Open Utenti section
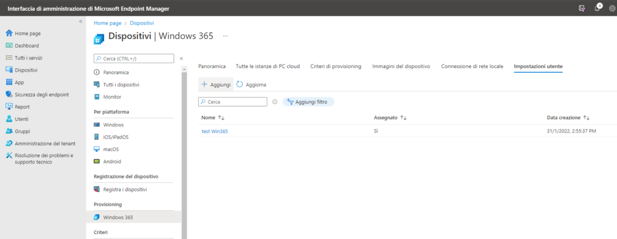 17,119
